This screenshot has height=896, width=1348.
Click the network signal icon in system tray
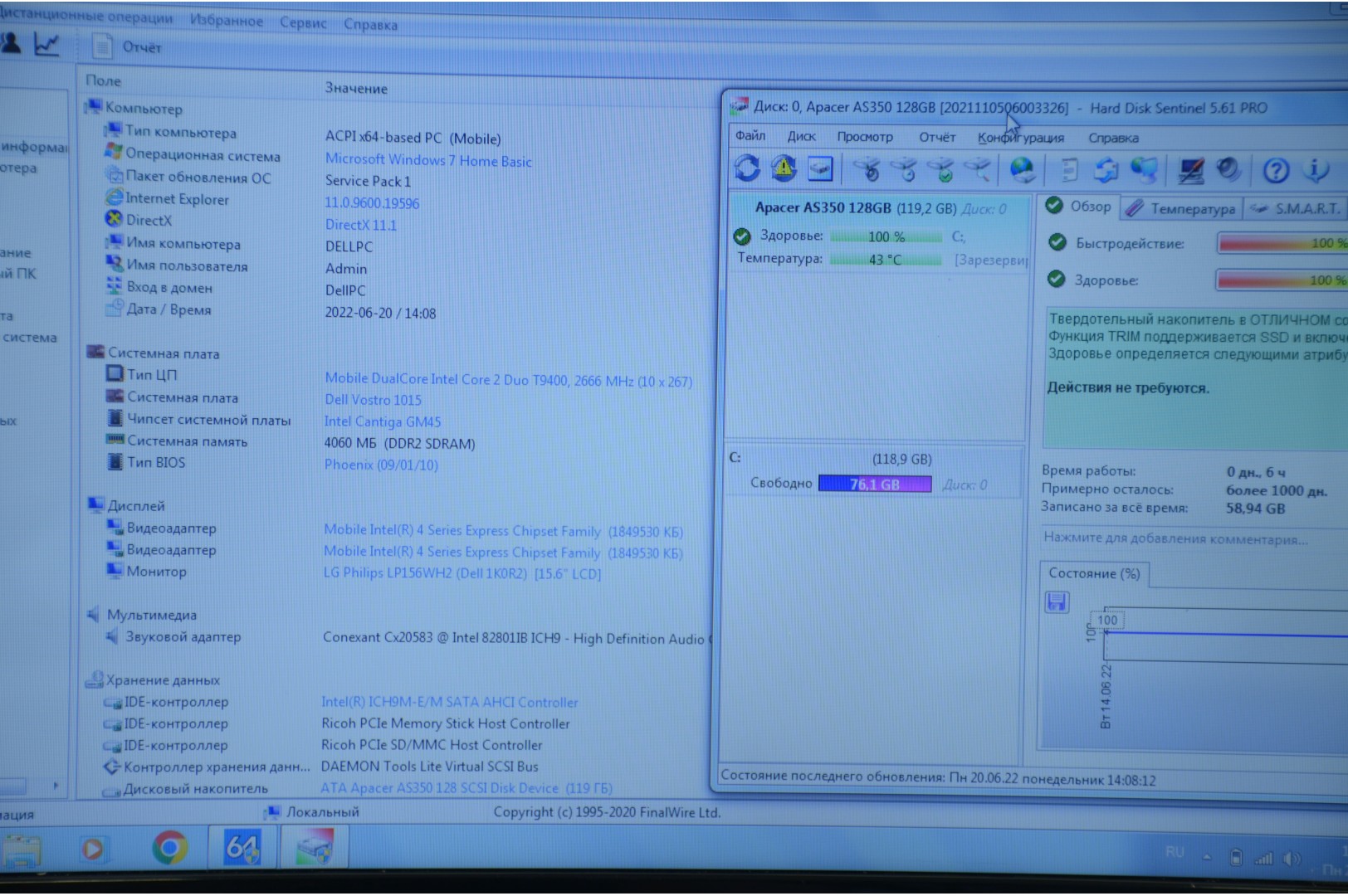(x=1263, y=858)
